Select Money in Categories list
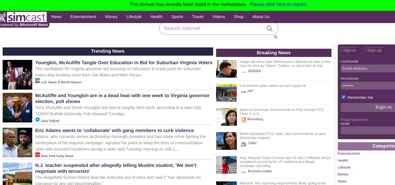This screenshot has height=185, width=395. 343,174
